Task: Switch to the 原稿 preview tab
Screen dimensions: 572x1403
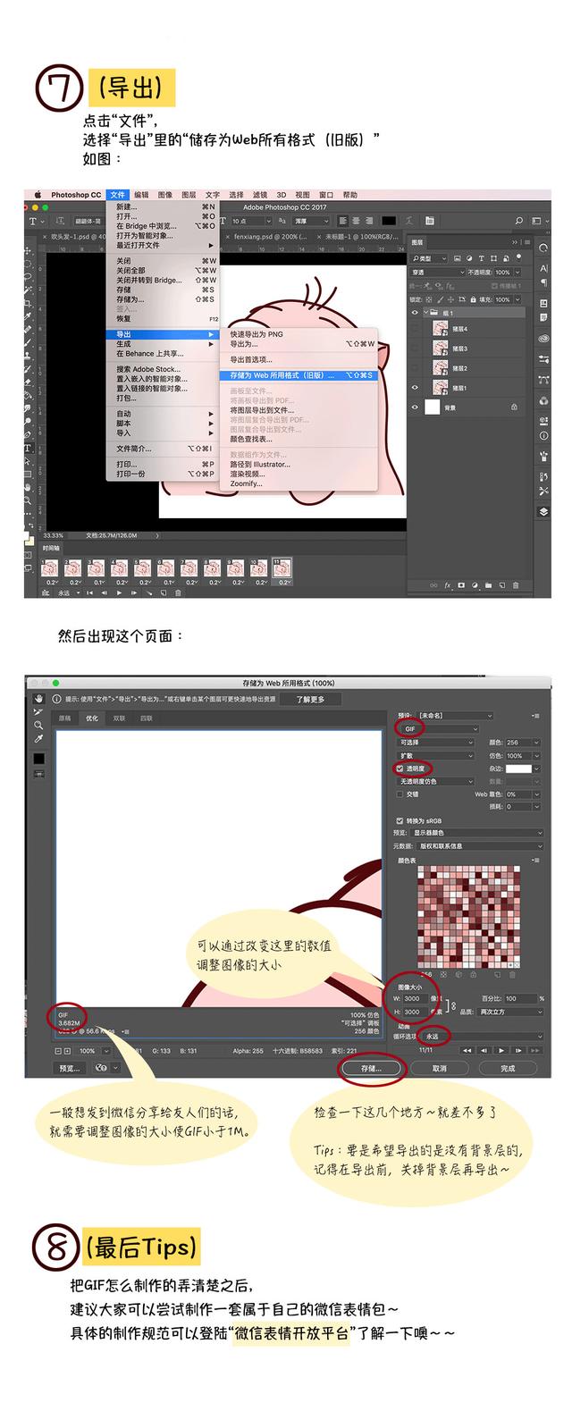Action: point(65,718)
